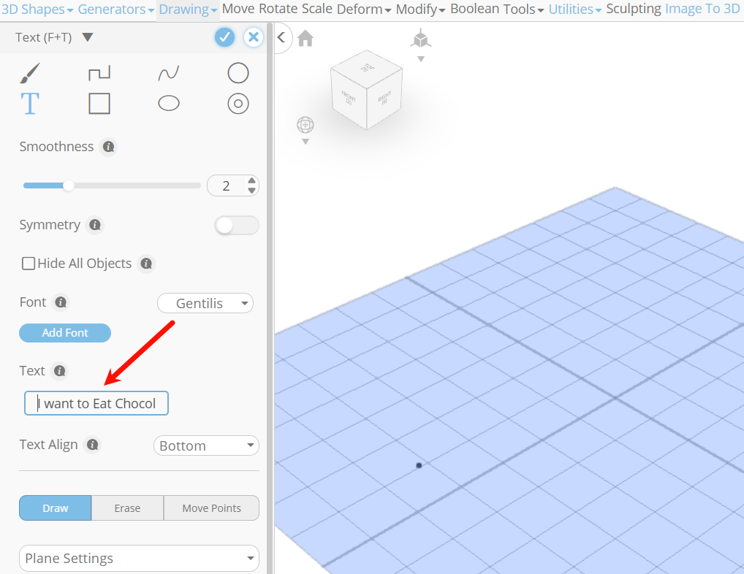Click the Scale tool in menu bar
This screenshot has width=744, height=574.
click(x=317, y=9)
